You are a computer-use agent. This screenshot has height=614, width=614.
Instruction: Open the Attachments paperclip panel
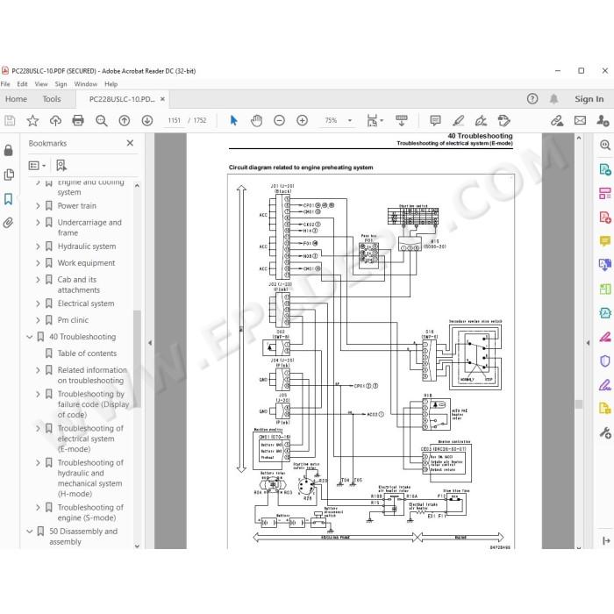(8, 223)
